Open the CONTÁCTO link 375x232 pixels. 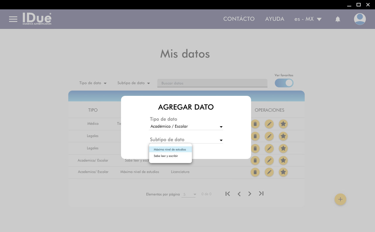point(239,19)
